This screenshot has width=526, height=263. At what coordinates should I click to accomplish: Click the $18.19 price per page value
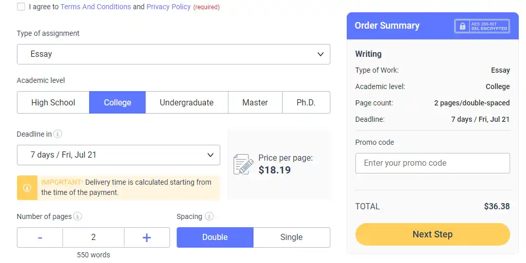pos(275,170)
